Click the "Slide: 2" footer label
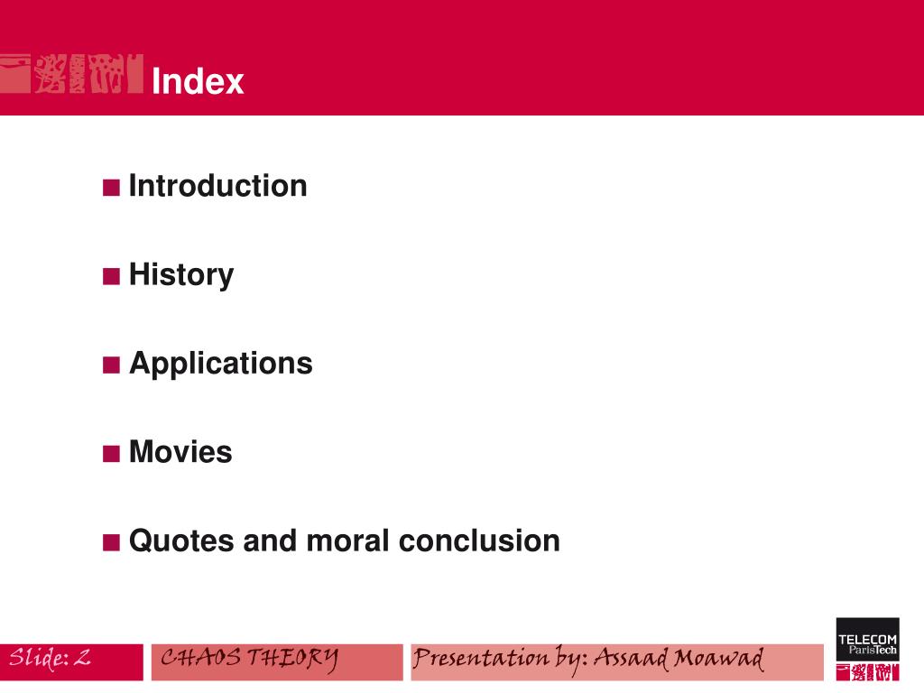The image size is (924, 693). pos(51,658)
